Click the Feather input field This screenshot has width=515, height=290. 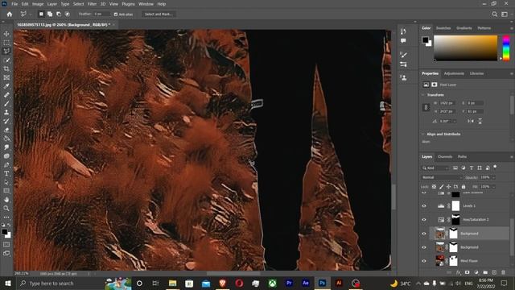pos(101,14)
